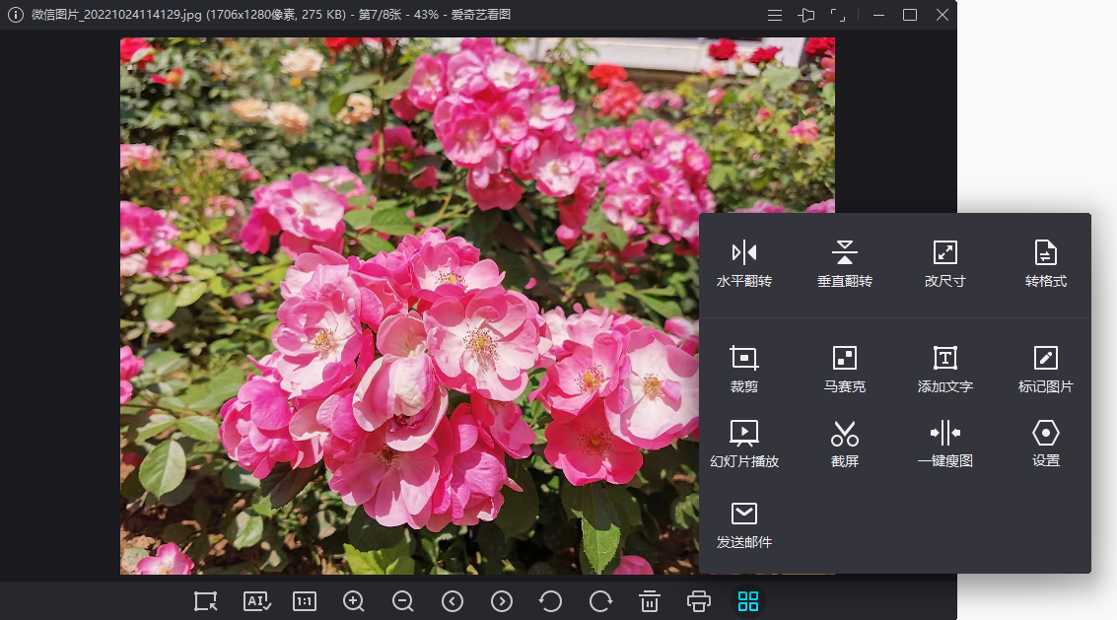Viewport: 1117px width, 620px height.
Task: Flip image vertically with 垂直翻转
Action: click(x=845, y=253)
